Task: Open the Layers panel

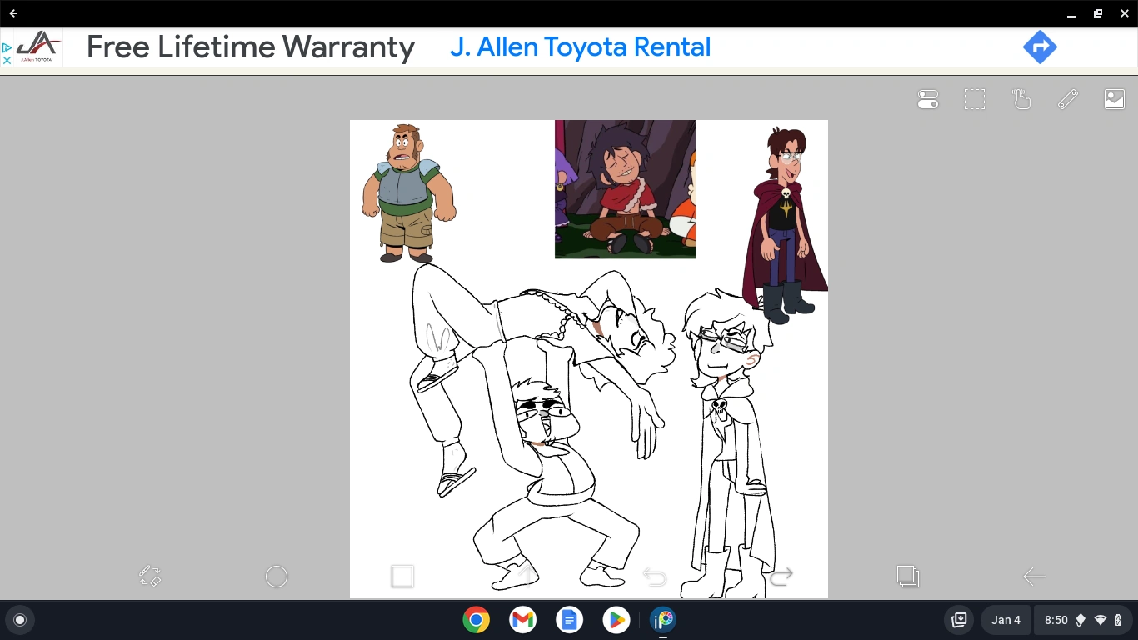Action: pos(907,576)
